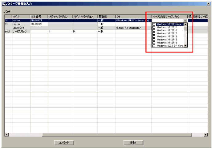Close the パッケージ情報の入力 dialog

[209, 4]
